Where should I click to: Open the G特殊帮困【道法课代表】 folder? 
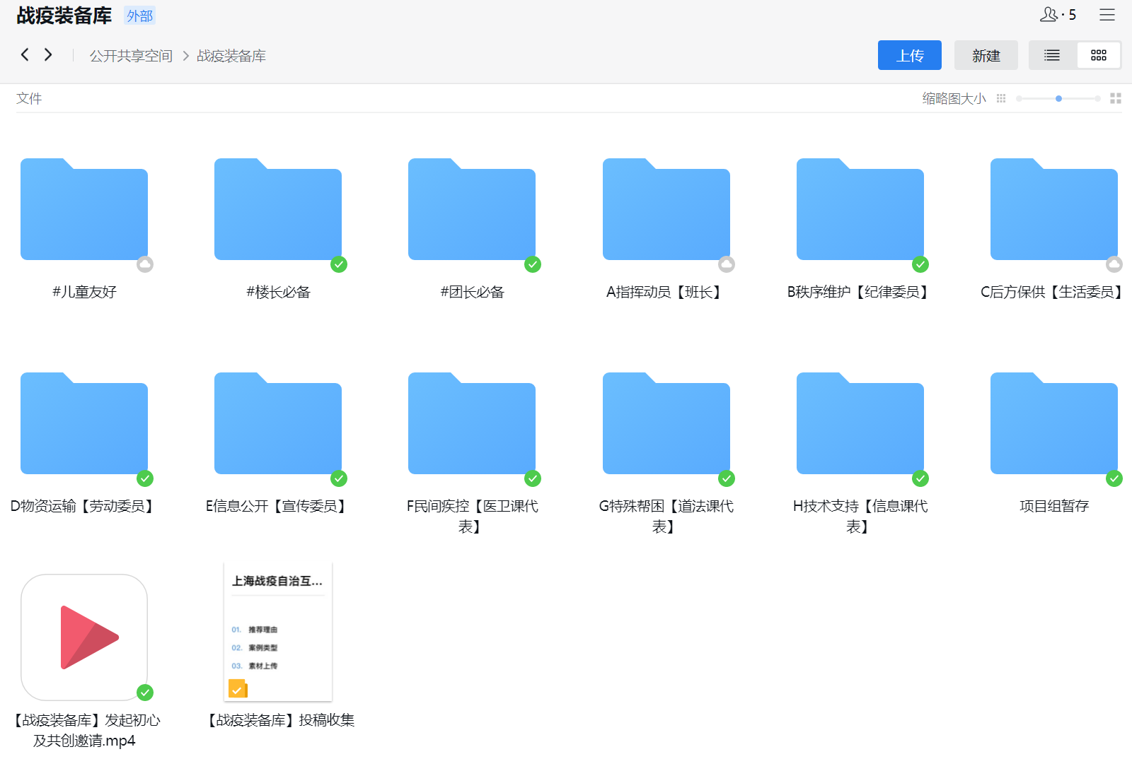(x=666, y=423)
